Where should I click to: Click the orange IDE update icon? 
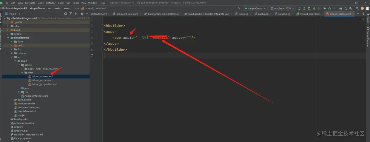362,8
